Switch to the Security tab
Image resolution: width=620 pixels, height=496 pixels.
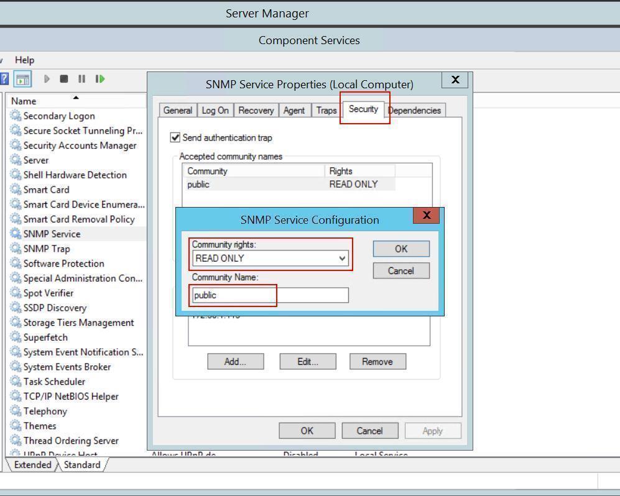363,109
